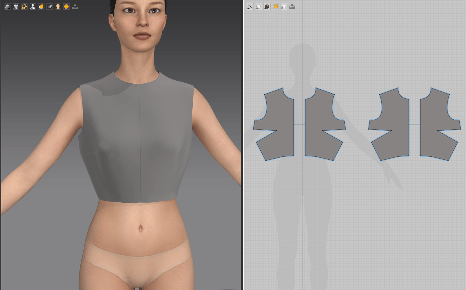Image resolution: width=466 pixels, height=290 pixels.
Task: Open the 3D garment texture surface dropdown
Action: [41, 7]
